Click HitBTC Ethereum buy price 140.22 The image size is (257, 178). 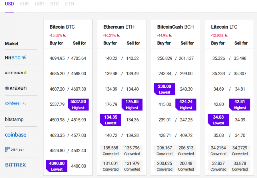pos(111,58)
